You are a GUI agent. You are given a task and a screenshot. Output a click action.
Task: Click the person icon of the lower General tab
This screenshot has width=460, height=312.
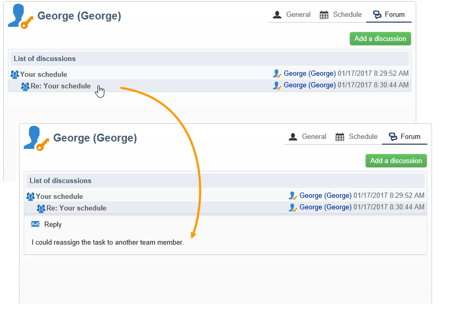pyautogui.click(x=293, y=137)
